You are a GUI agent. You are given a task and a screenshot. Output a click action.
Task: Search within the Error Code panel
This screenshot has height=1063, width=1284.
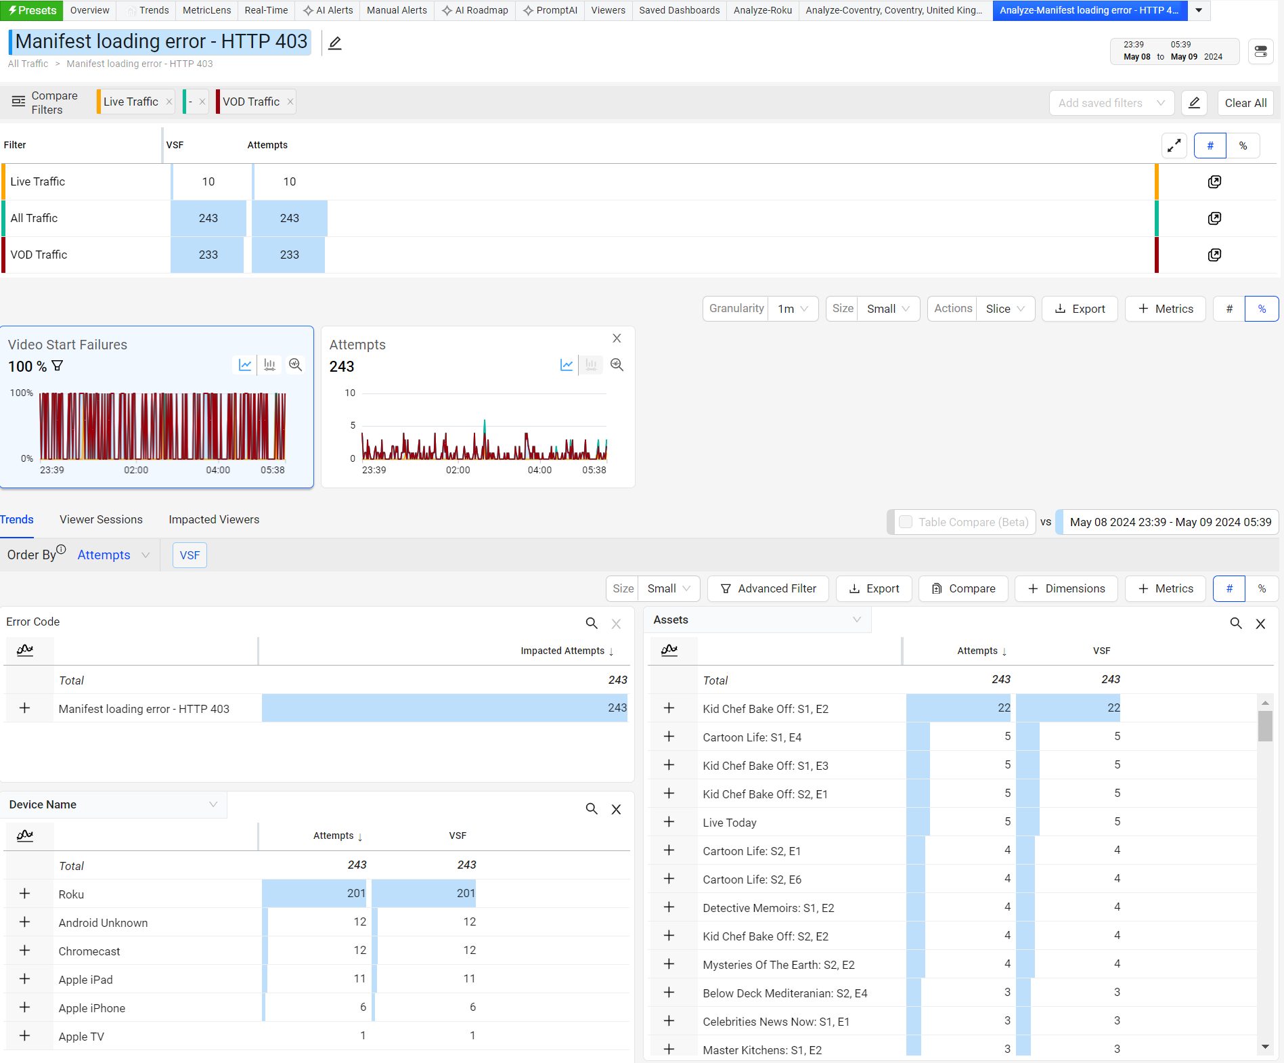(x=591, y=623)
